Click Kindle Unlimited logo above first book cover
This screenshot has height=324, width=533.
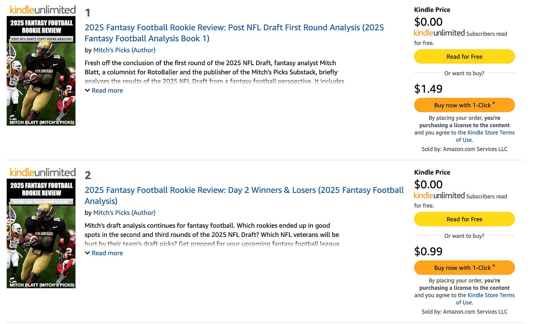pos(42,10)
